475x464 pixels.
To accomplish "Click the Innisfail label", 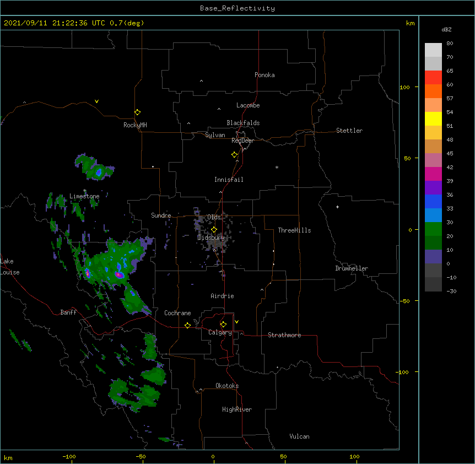I will point(229,180).
